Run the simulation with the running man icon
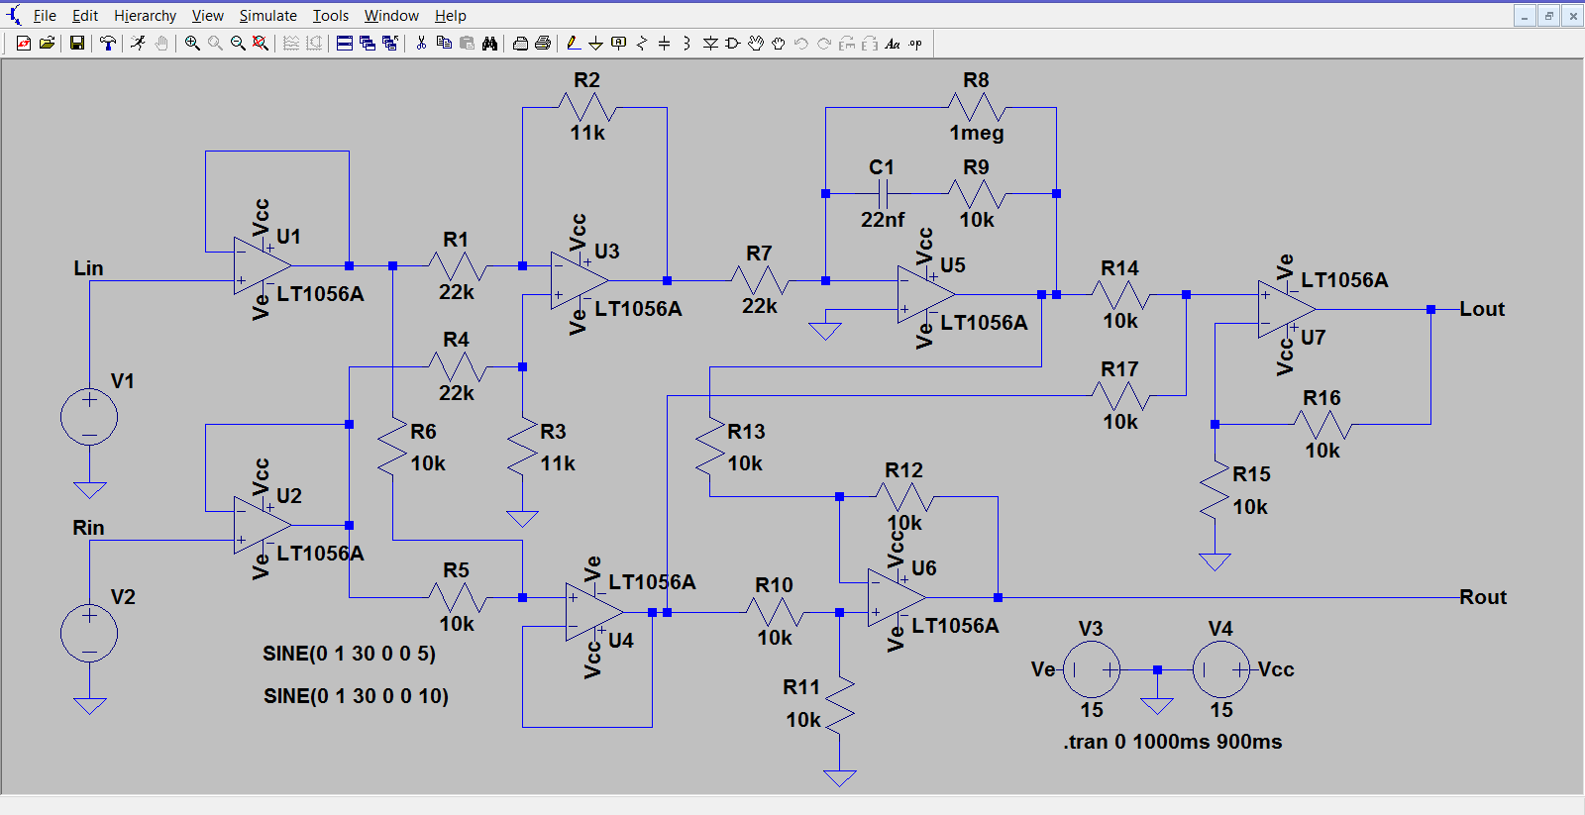 click(138, 44)
